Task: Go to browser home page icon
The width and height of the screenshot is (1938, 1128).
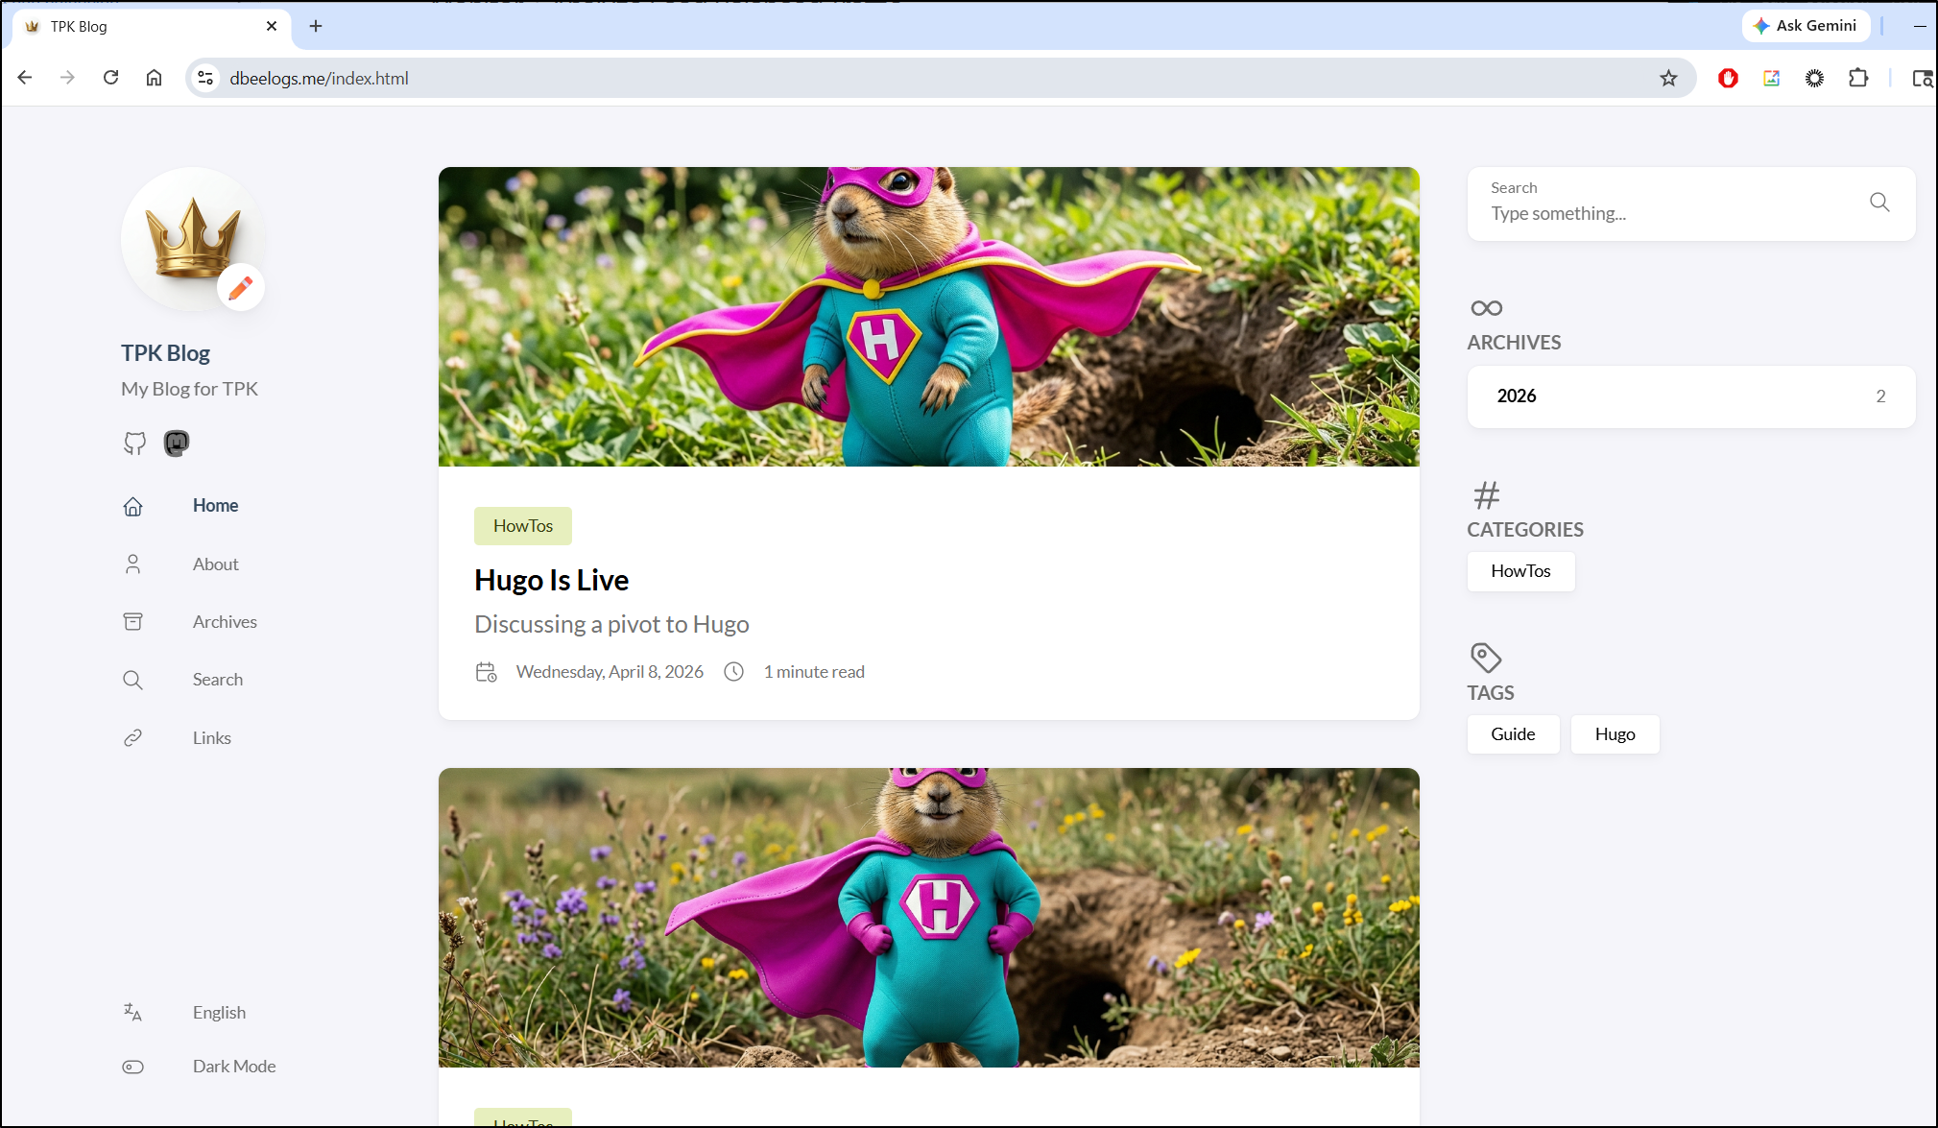Action: 154,78
